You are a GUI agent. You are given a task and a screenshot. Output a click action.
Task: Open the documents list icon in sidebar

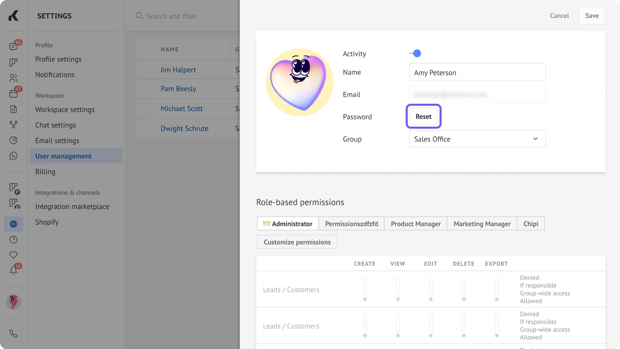tap(14, 109)
